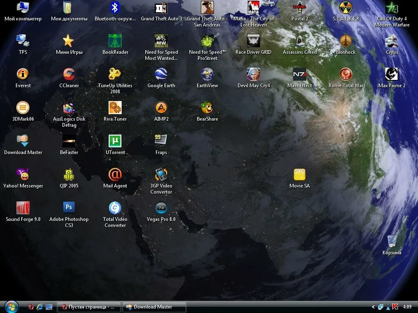Open the Мини Игры star icon
The image size is (418, 313).
(69, 41)
